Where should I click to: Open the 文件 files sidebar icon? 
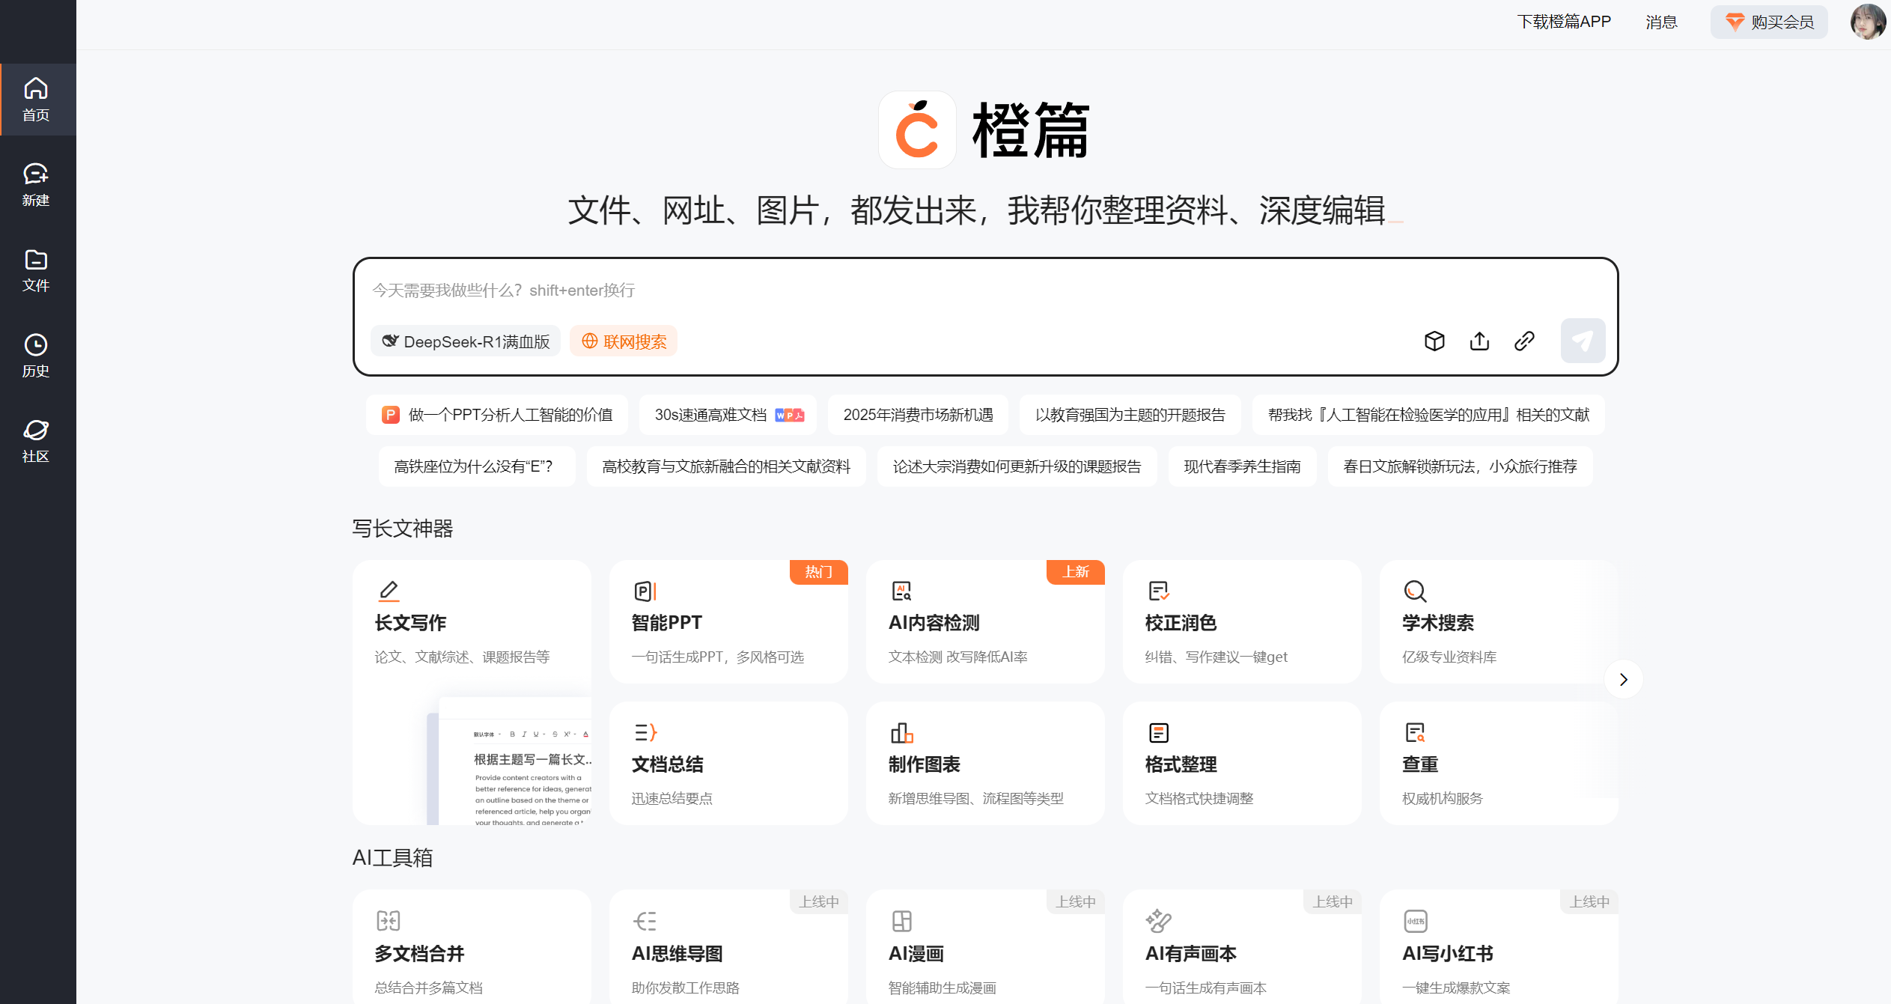[x=37, y=270]
